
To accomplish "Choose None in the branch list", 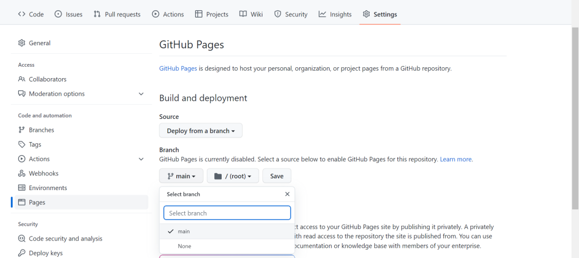I will tap(184, 246).
